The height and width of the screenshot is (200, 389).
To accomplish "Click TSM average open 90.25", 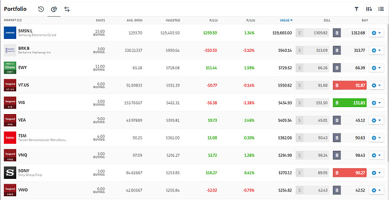I will coord(137,138).
